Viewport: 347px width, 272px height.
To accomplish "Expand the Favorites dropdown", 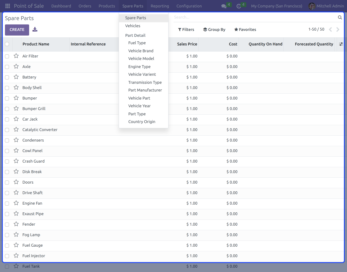I will [245, 30].
